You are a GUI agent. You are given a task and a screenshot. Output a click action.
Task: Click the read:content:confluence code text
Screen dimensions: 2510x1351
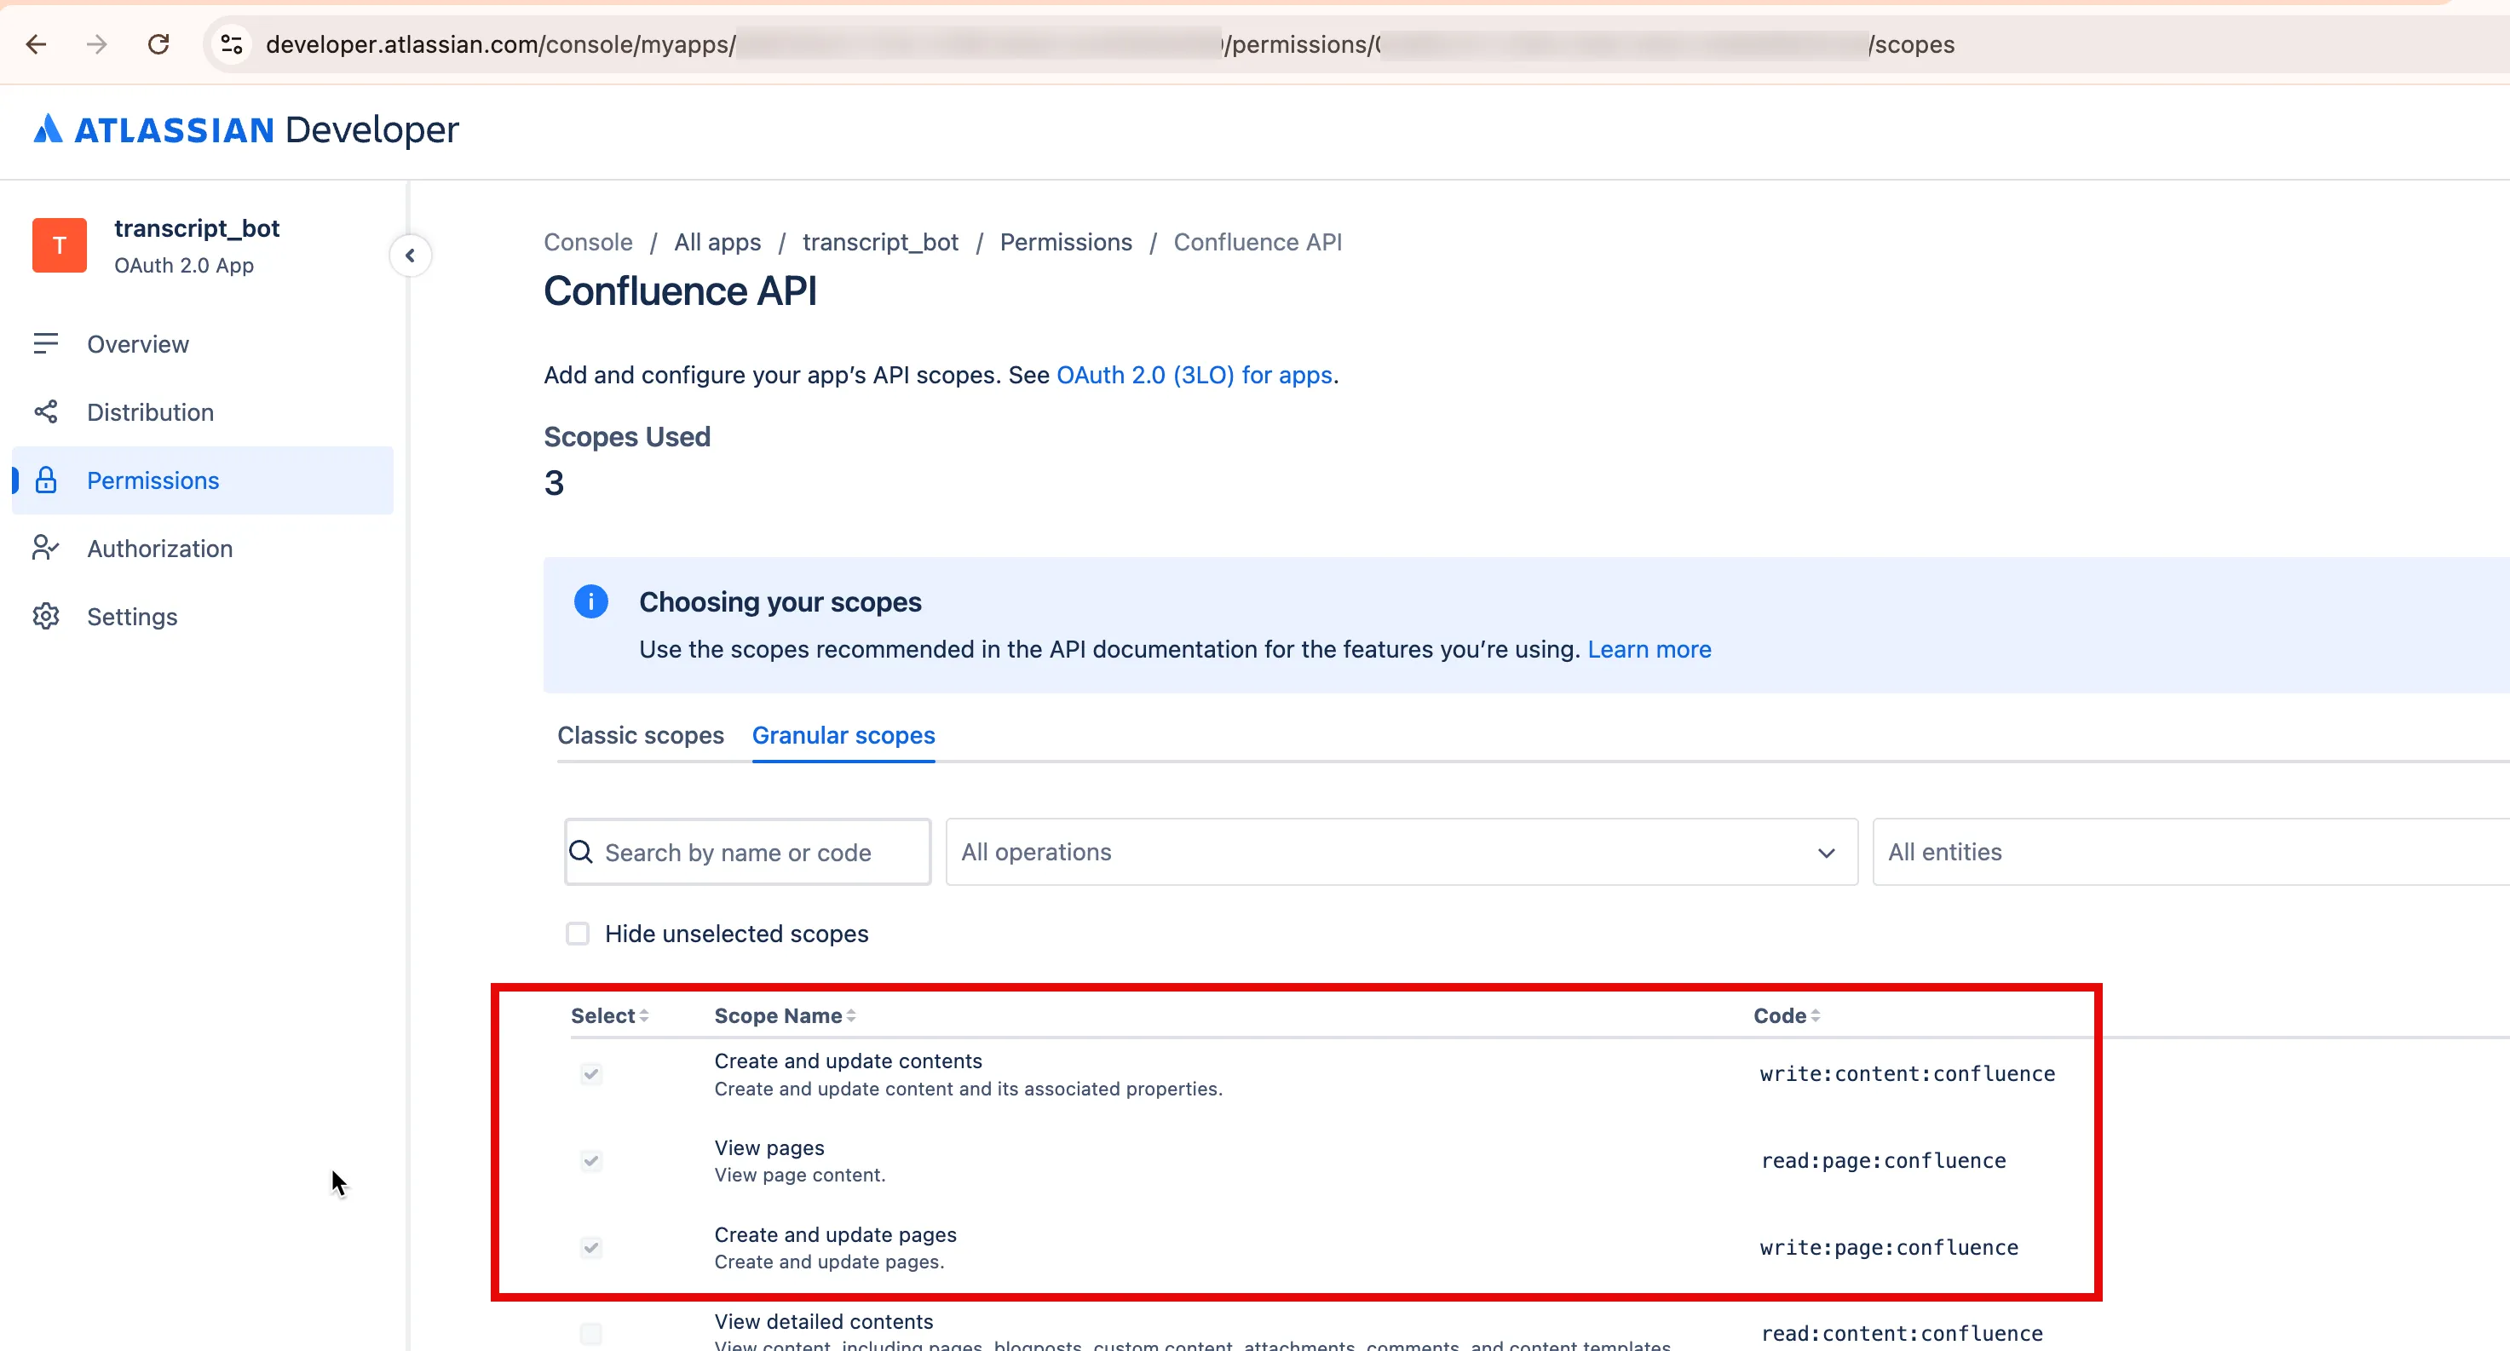(1901, 1333)
